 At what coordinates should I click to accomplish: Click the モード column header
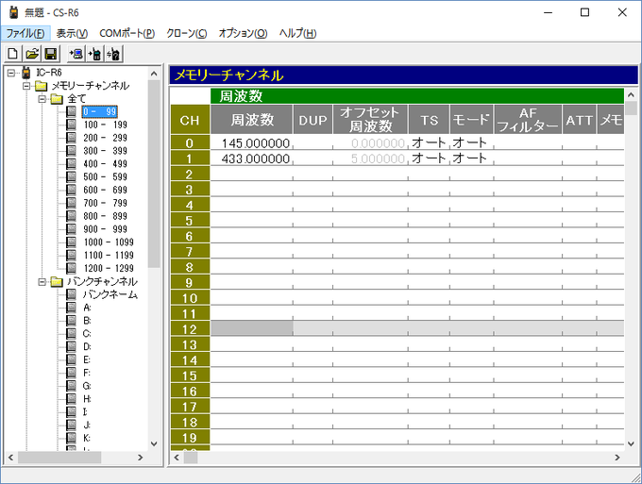(x=472, y=120)
